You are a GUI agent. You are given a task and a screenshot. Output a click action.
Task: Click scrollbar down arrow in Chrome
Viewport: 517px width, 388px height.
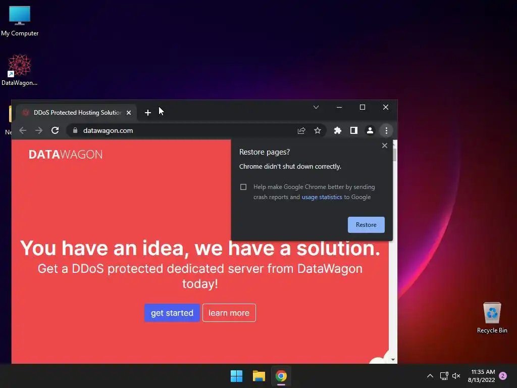pyautogui.click(x=393, y=360)
